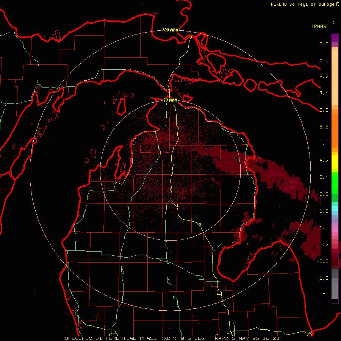Select the 7.4 value on color scale
This screenshot has width=341, height=341.
coord(324,93)
